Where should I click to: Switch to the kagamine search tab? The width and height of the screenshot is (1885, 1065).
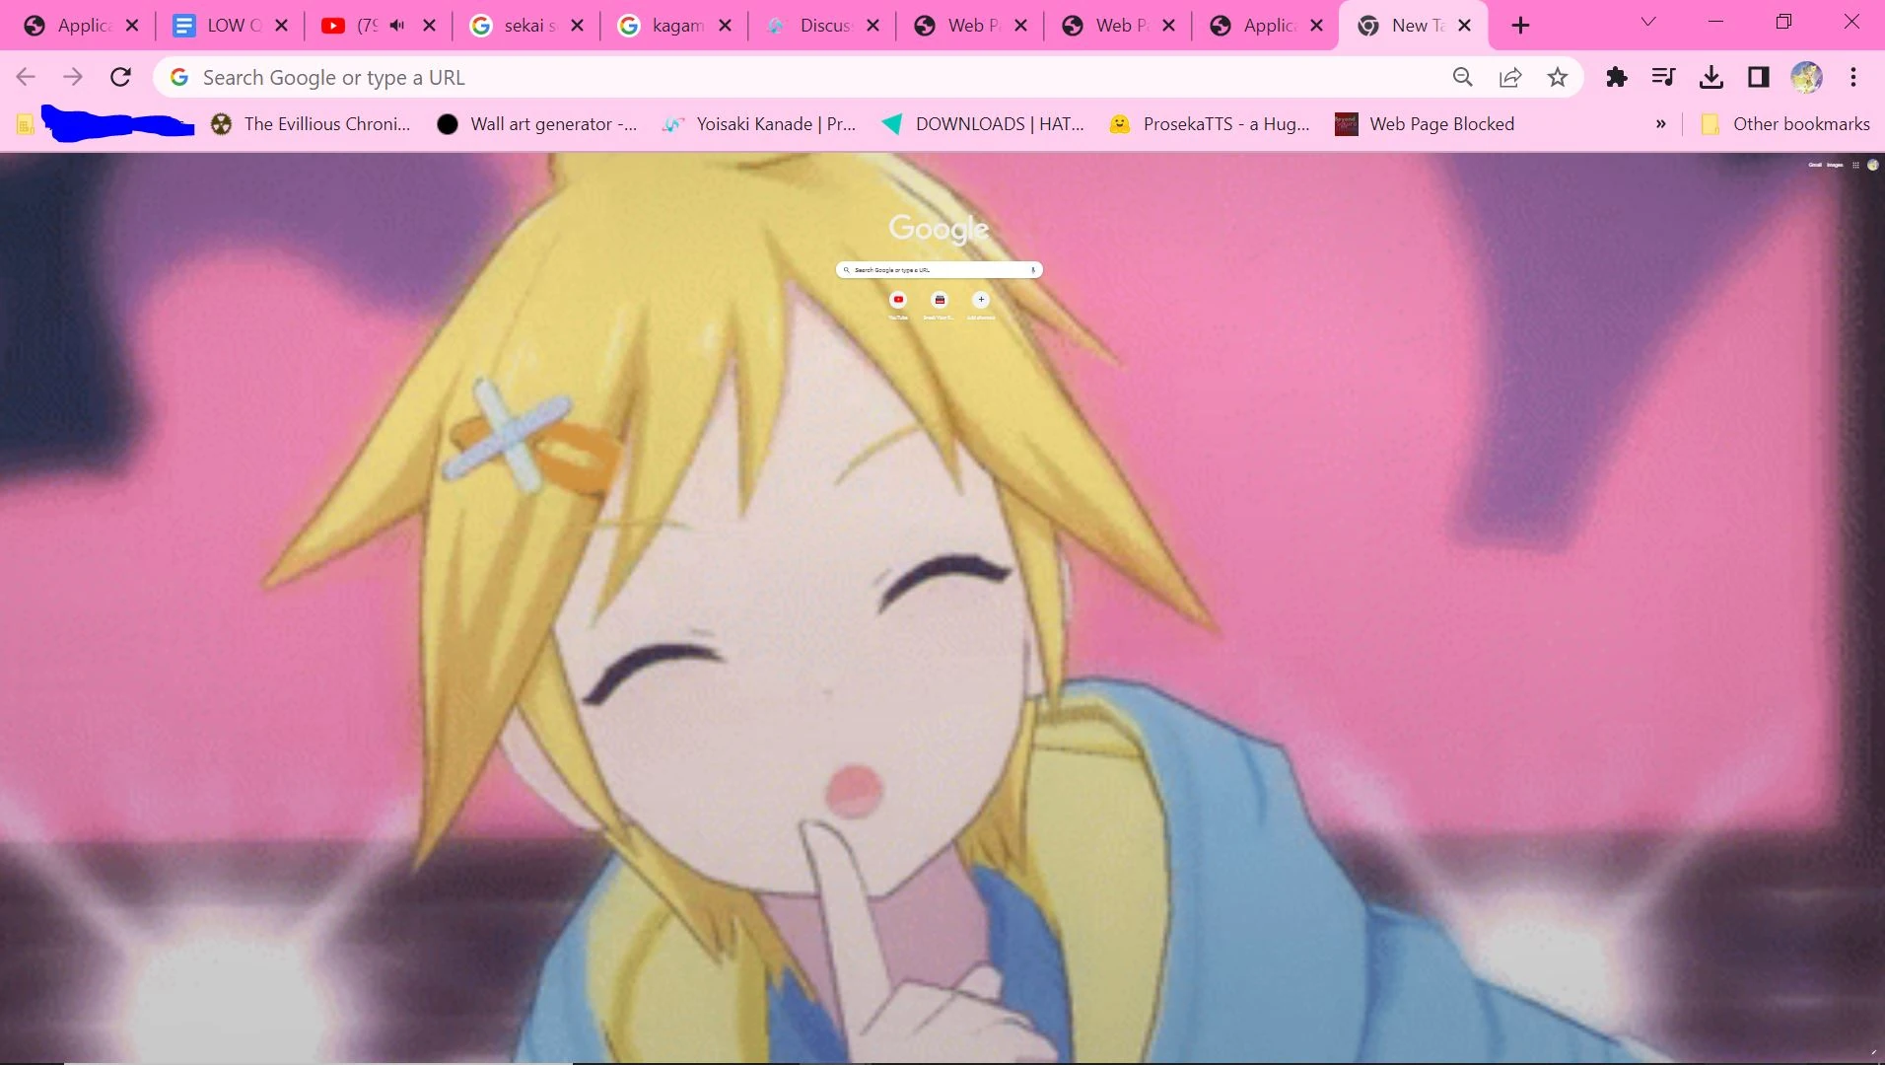click(x=678, y=25)
